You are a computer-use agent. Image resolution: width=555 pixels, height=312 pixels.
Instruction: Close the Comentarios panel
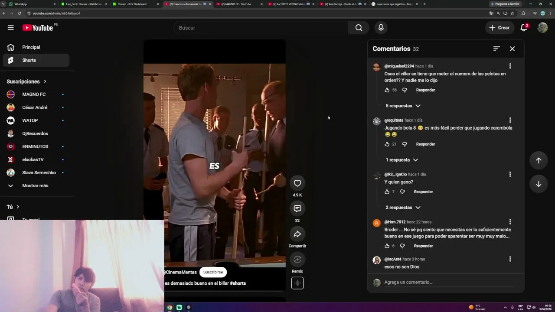tap(512, 49)
